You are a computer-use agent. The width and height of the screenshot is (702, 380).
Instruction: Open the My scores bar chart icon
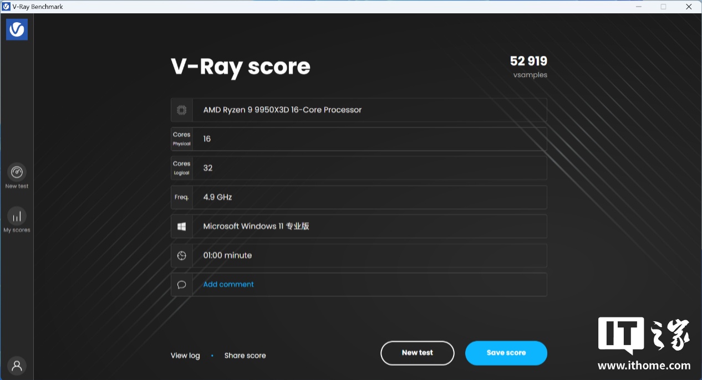click(17, 216)
